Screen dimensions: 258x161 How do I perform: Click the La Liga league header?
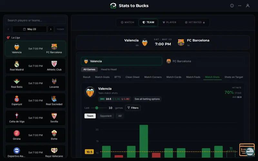click(13, 37)
